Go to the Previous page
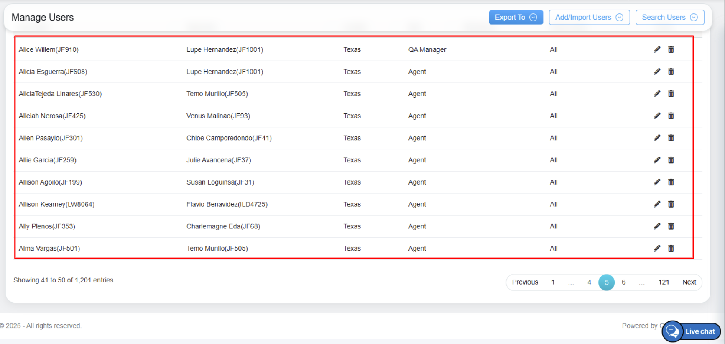Screen dimensions: 725x344 tap(525, 282)
